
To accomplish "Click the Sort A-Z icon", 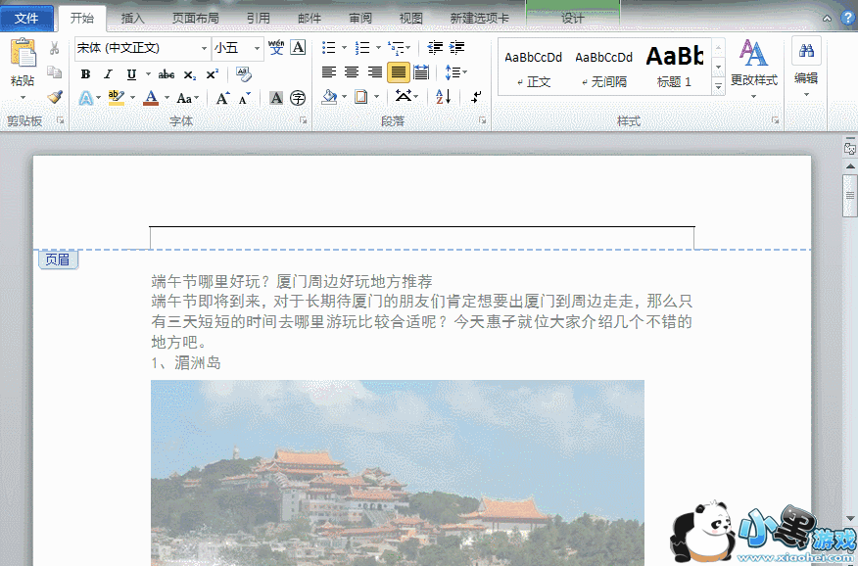I will point(444,96).
